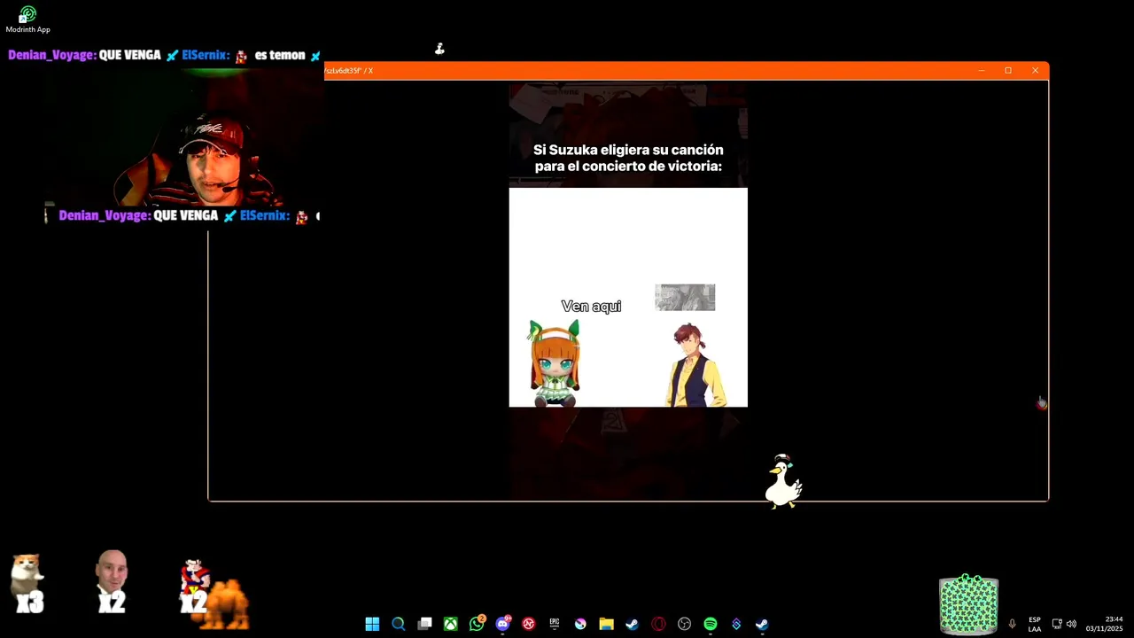
Task: Open OBS Studio from the taskbar
Action: coord(684,624)
